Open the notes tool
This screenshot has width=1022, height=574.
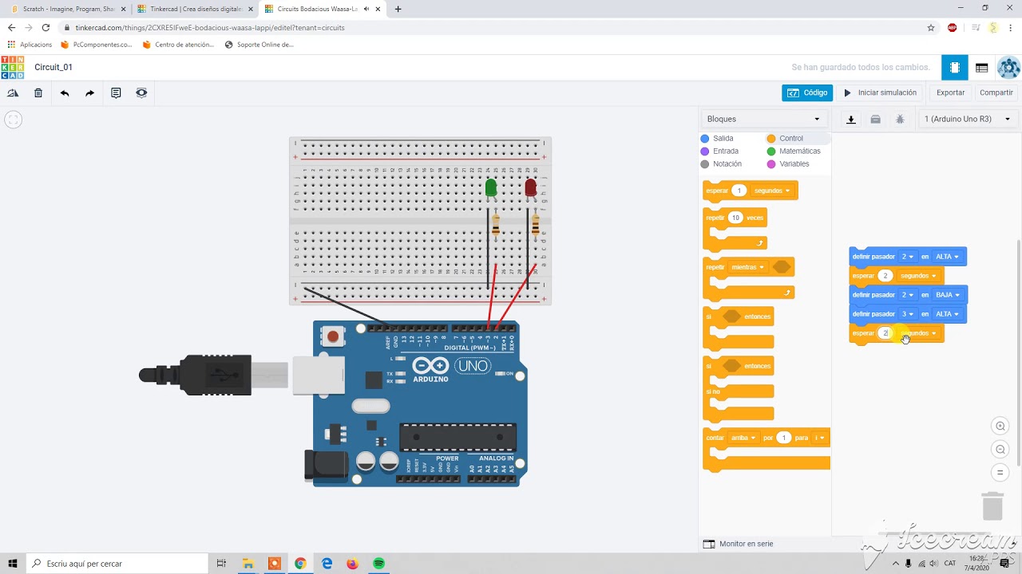point(116,93)
